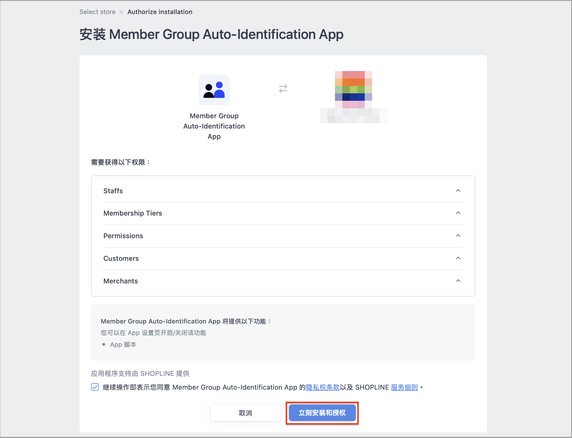Click the 安装 Member Group page title
The width and height of the screenshot is (572, 438).
click(211, 34)
